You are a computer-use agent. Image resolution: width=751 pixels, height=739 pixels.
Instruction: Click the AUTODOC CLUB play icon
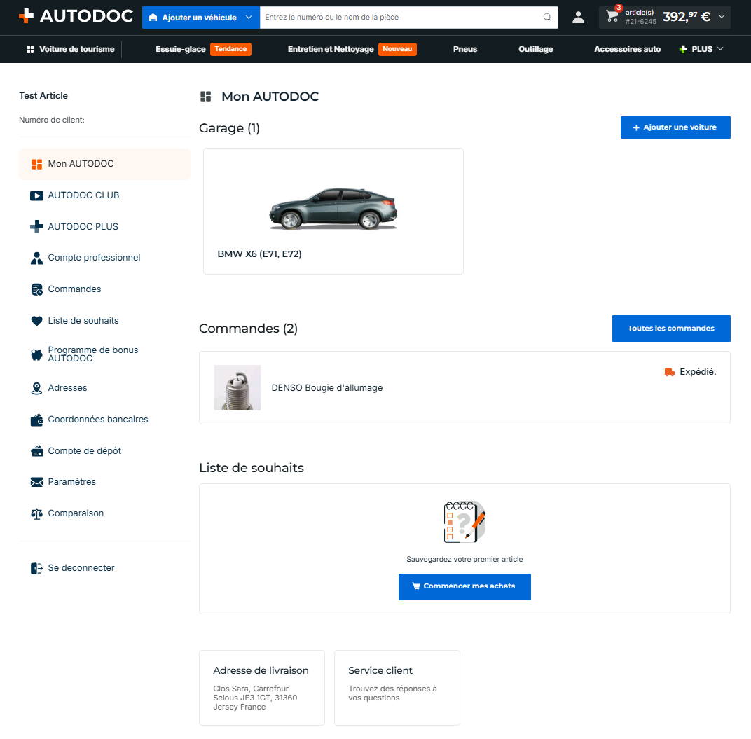coord(36,195)
